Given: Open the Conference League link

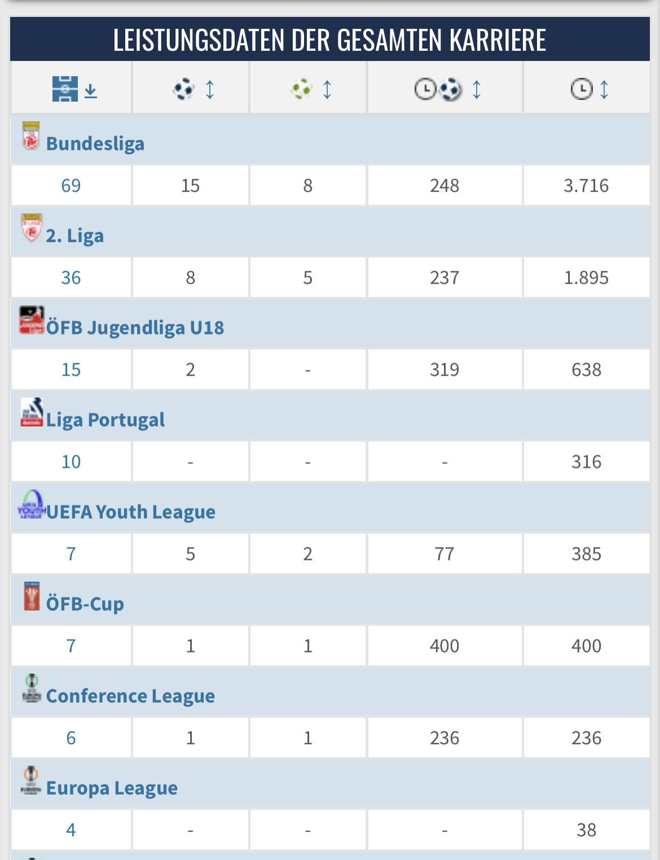Looking at the screenshot, I should coord(130,696).
